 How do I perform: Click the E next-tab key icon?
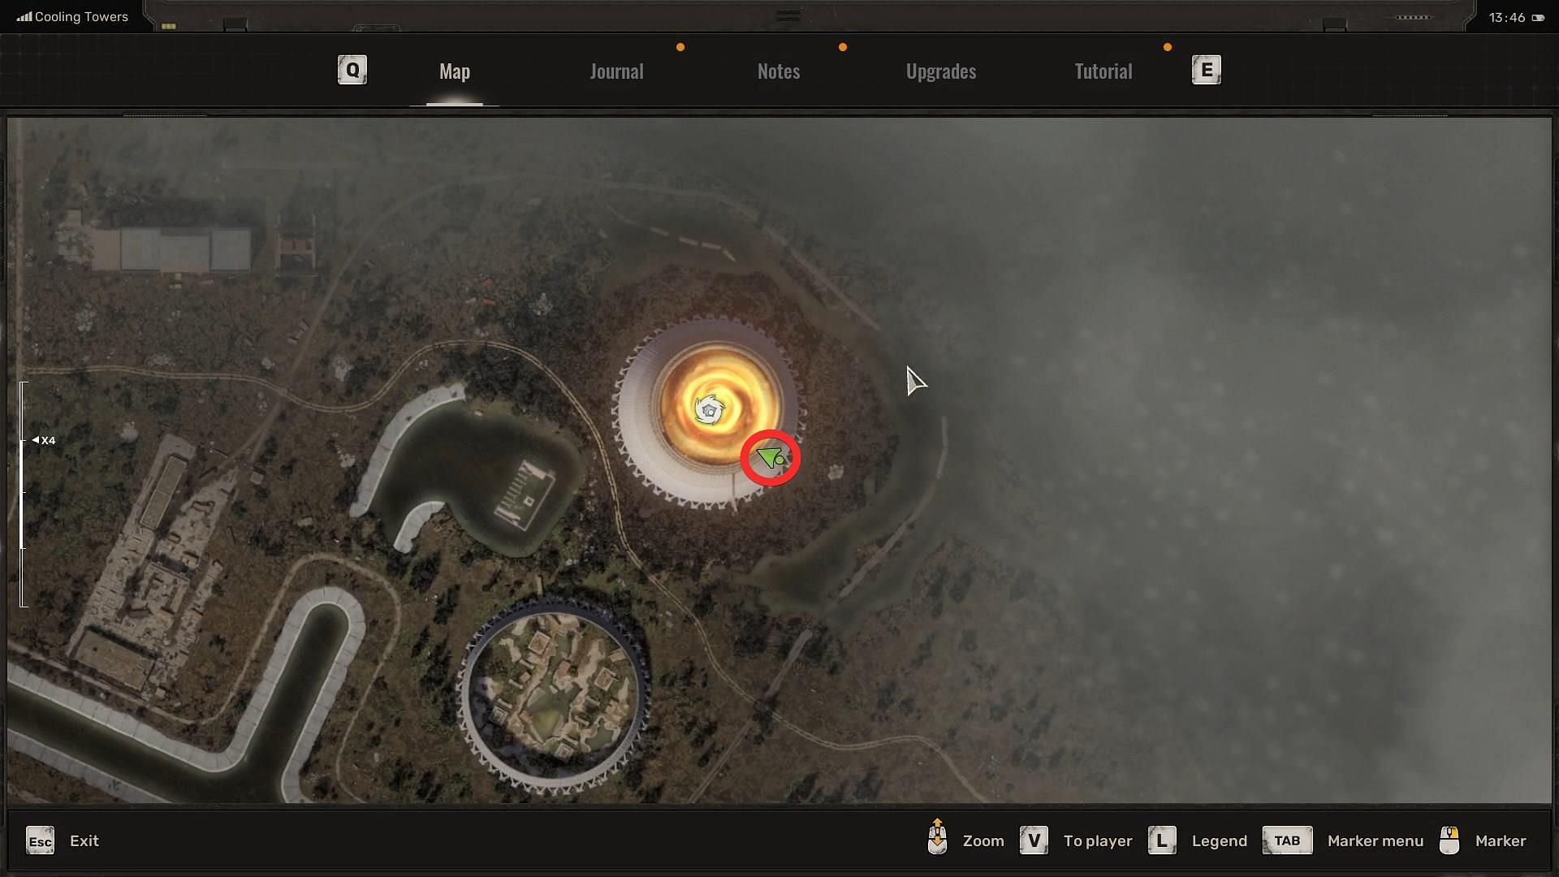1206,70
